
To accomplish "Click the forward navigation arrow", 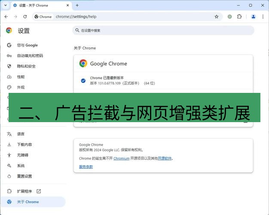I will (15, 17).
